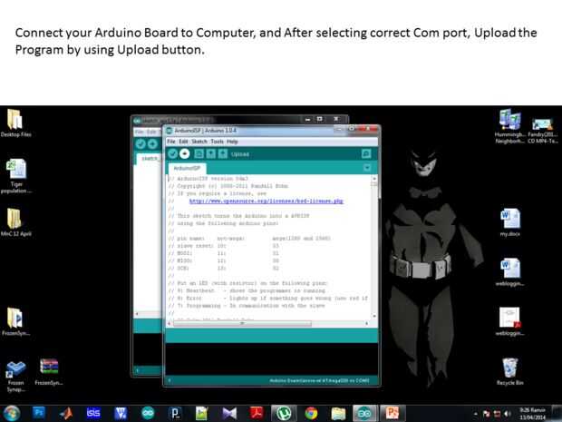Open the Sketch menu in ArduinoISP window
This screenshot has width=562, height=422.
click(x=199, y=142)
